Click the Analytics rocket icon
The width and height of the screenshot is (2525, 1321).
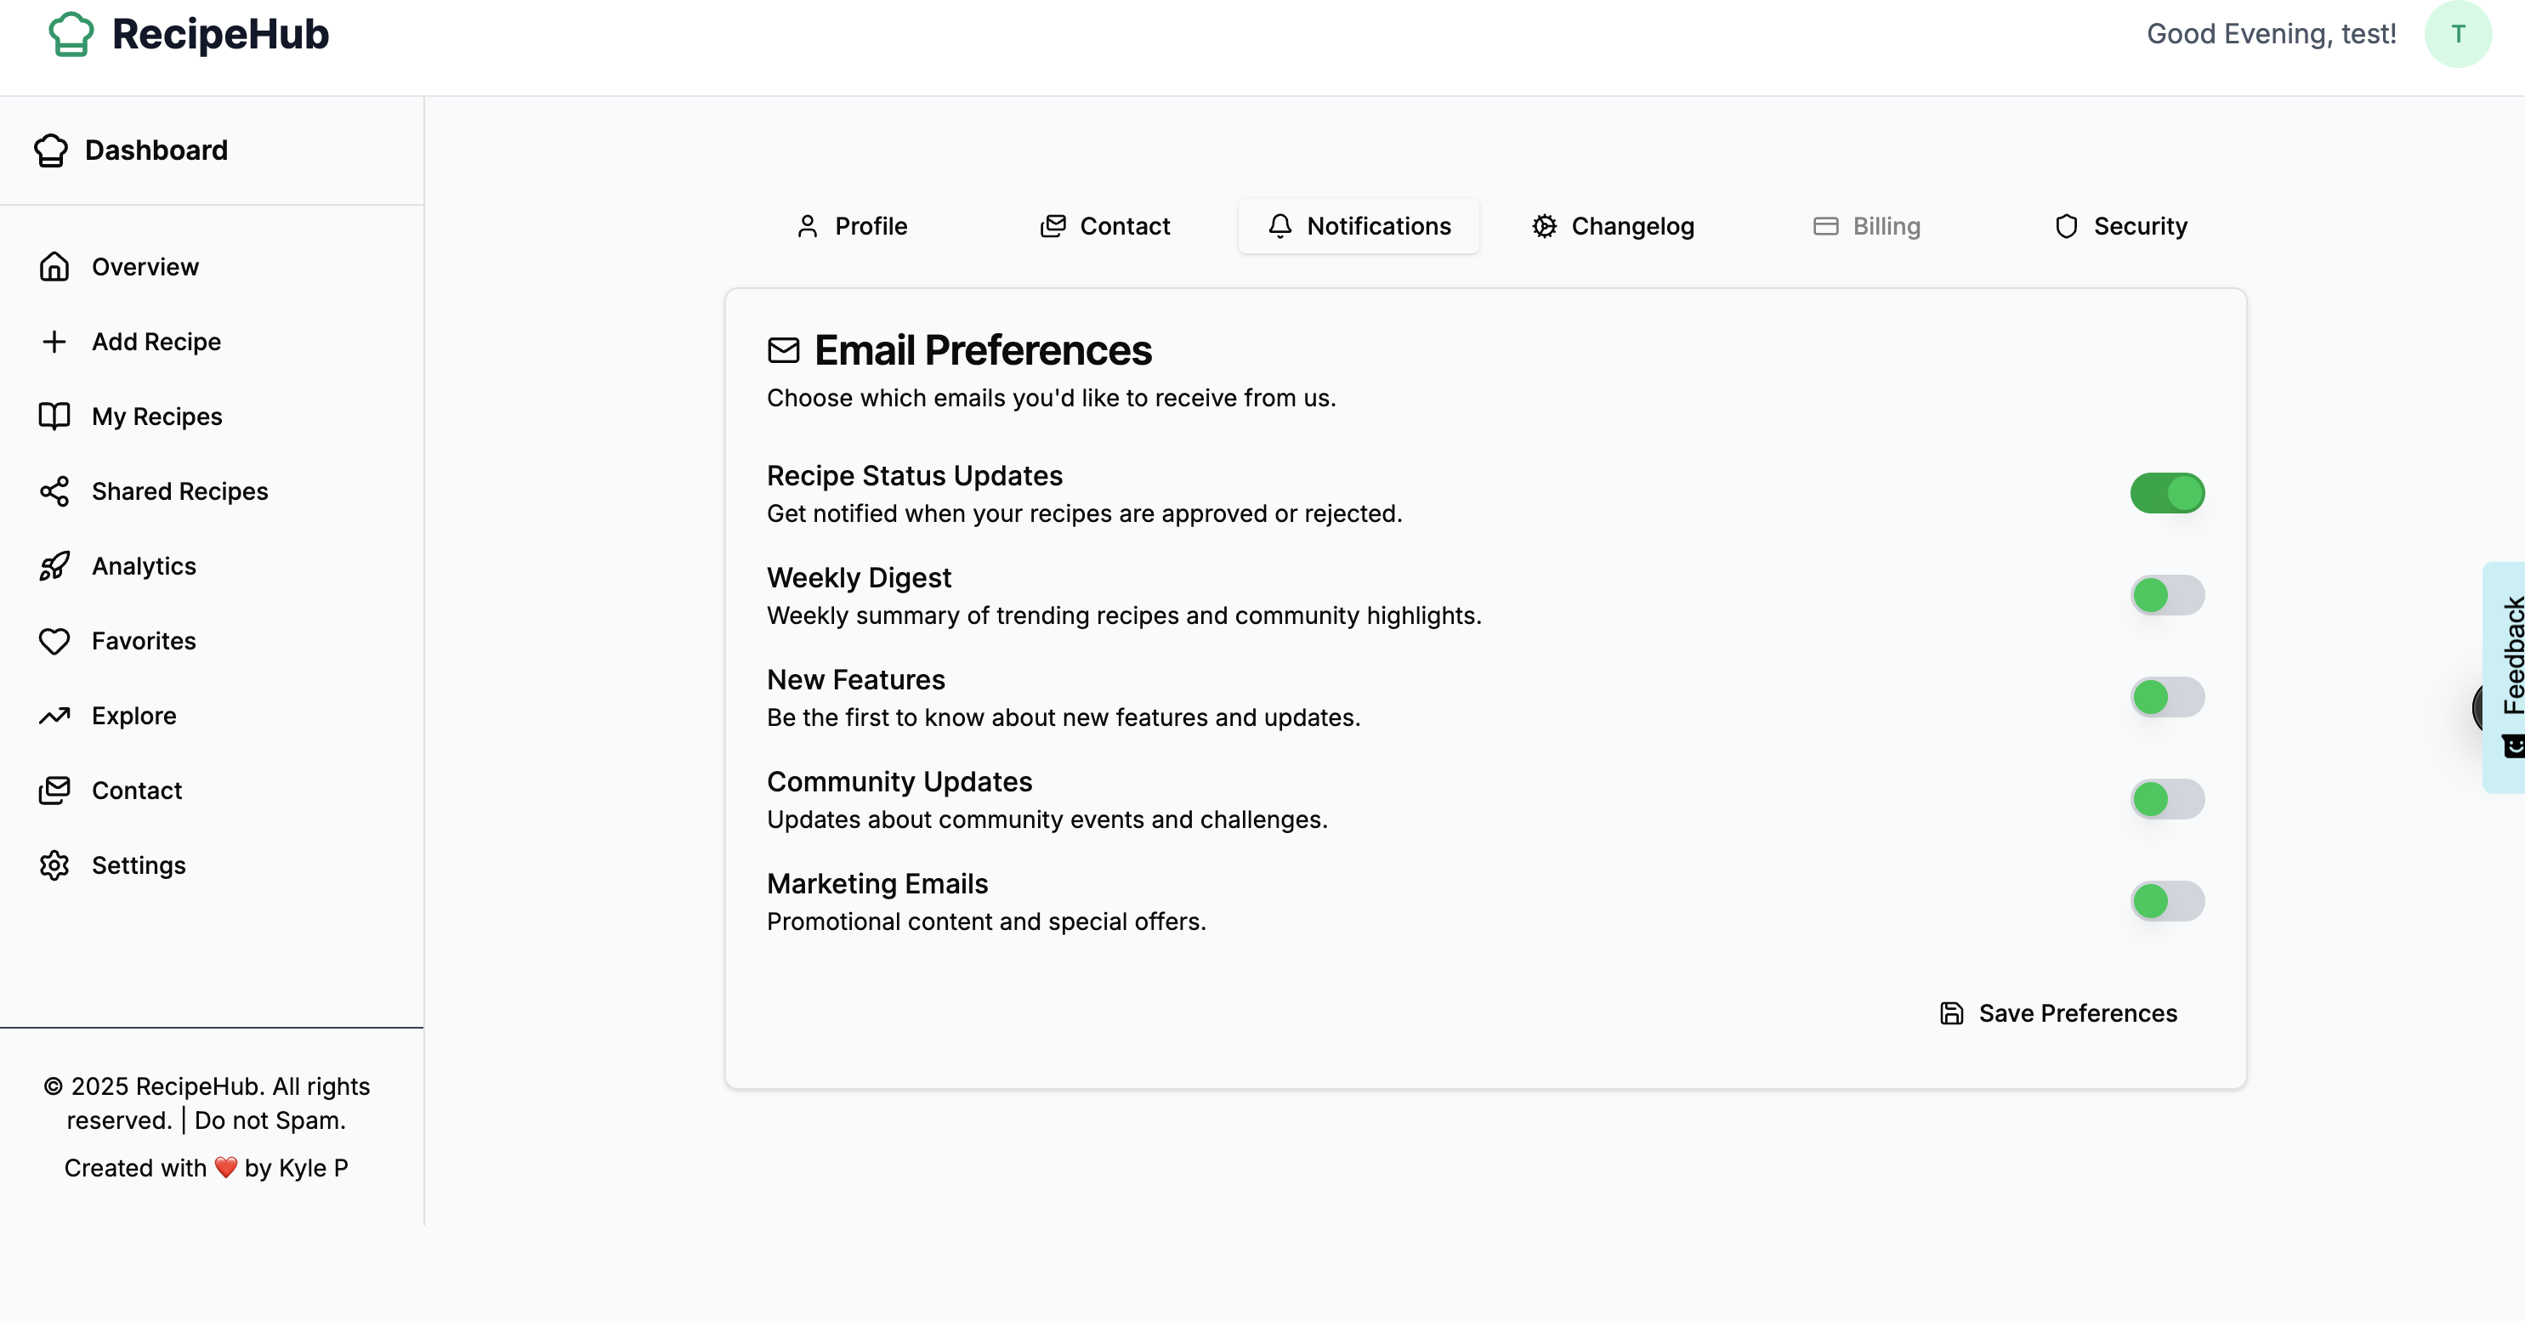[54, 565]
